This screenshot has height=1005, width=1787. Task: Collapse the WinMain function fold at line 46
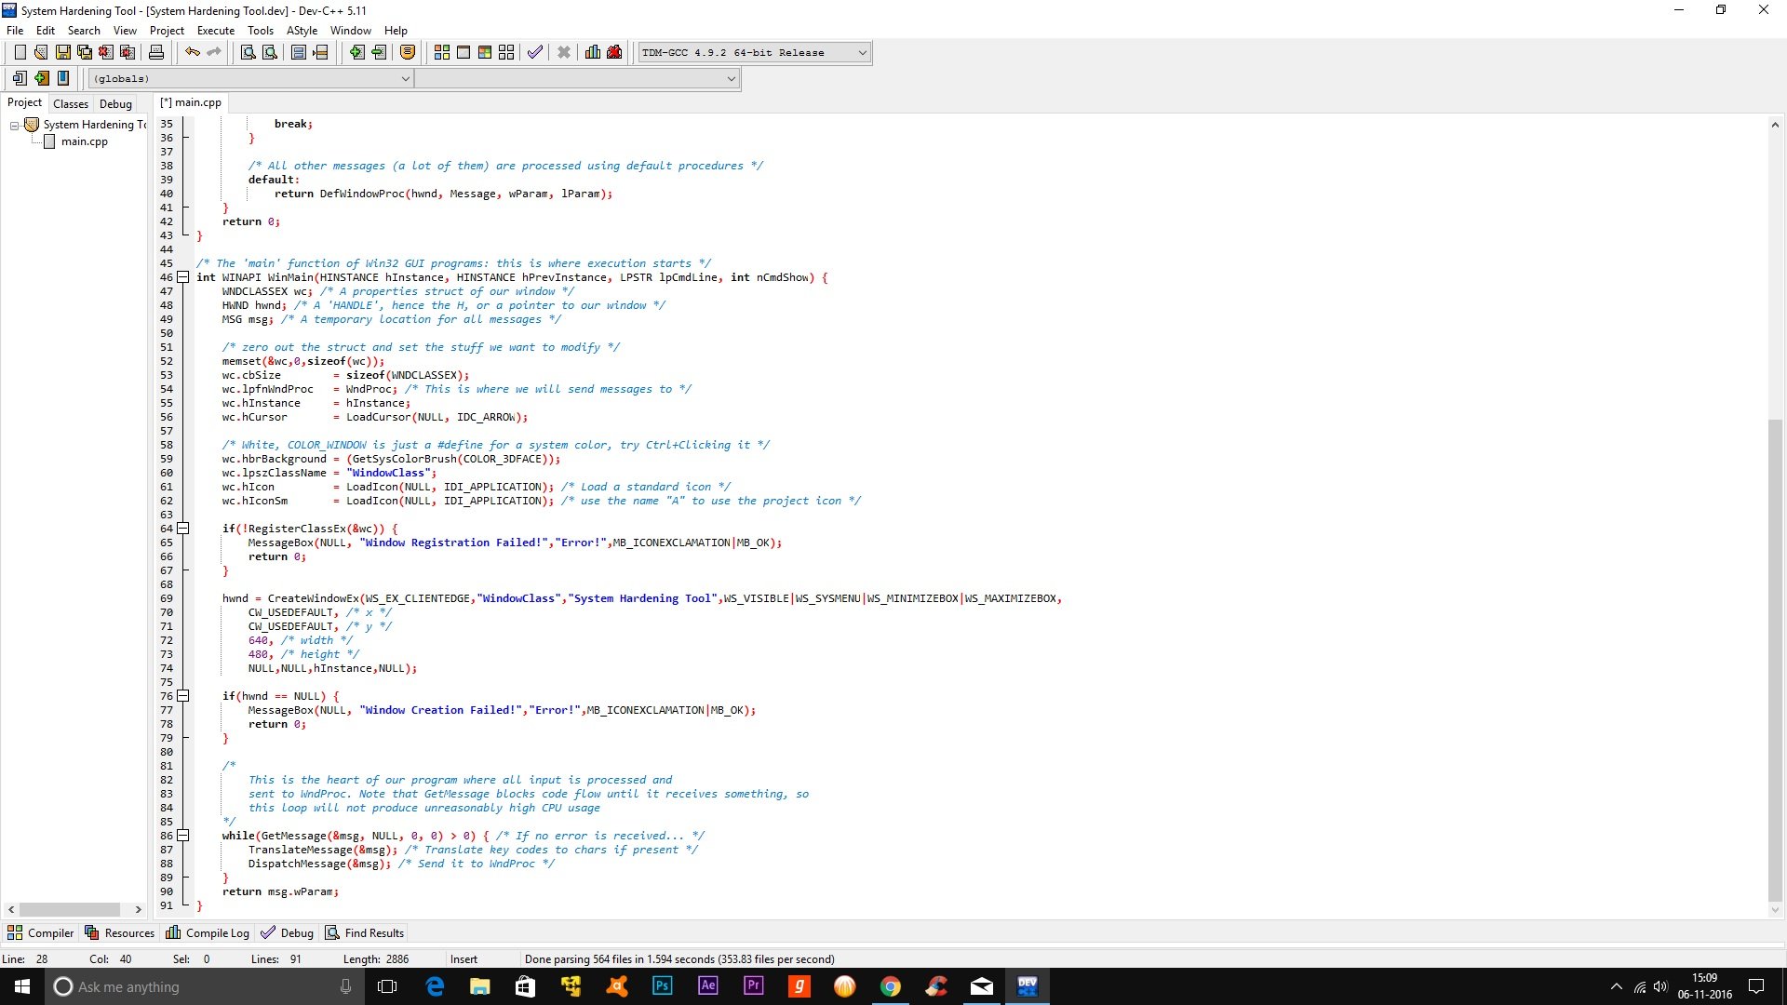point(183,277)
